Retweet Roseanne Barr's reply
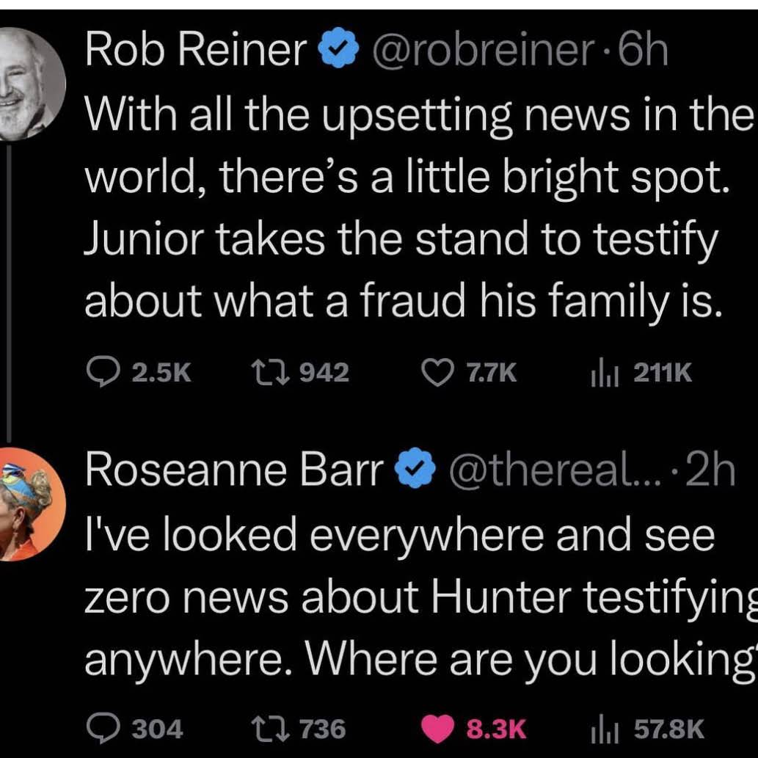The image size is (758, 758). coord(299,729)
